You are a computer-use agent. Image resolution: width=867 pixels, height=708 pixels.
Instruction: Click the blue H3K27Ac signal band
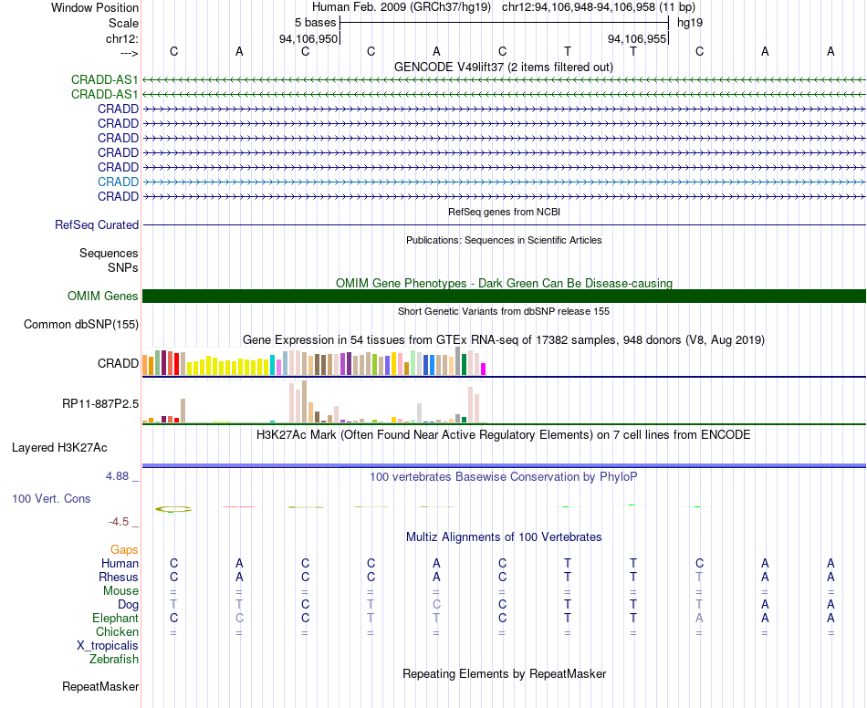(504, 465)
